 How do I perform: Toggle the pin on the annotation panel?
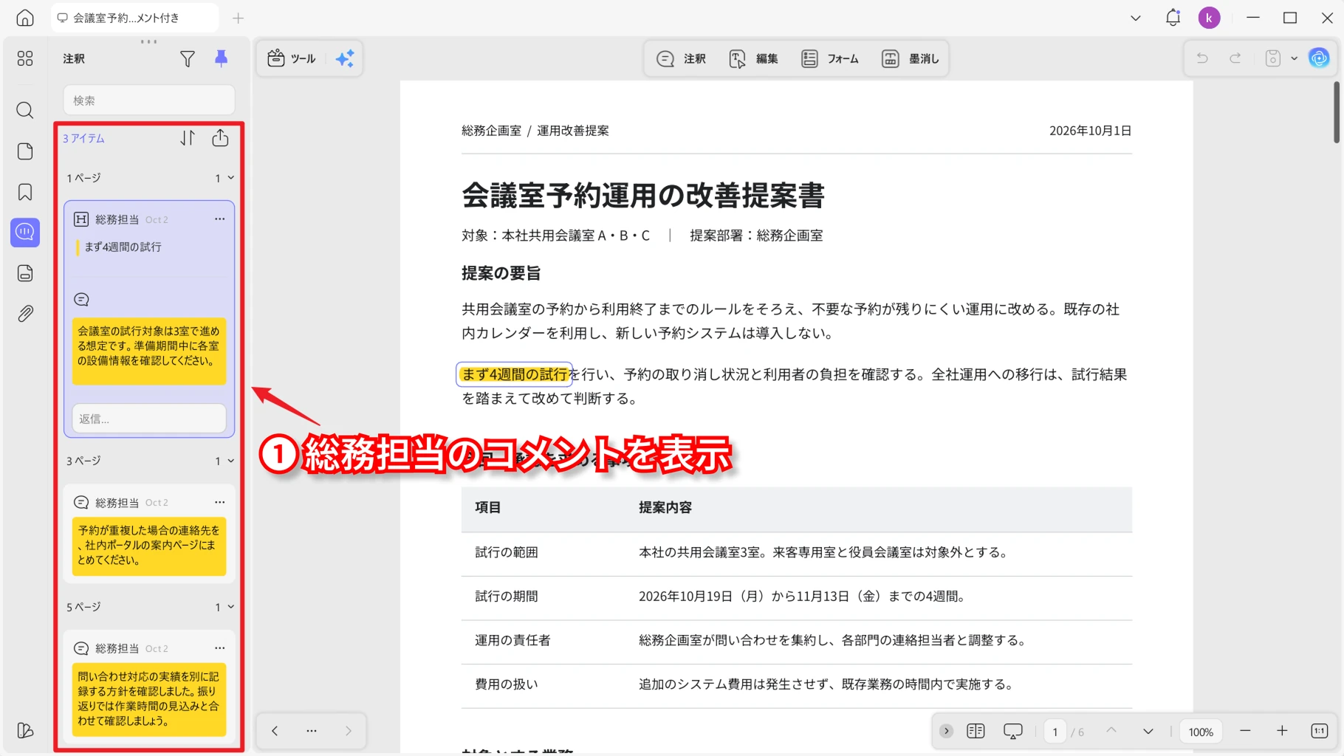tap(221, 58)
